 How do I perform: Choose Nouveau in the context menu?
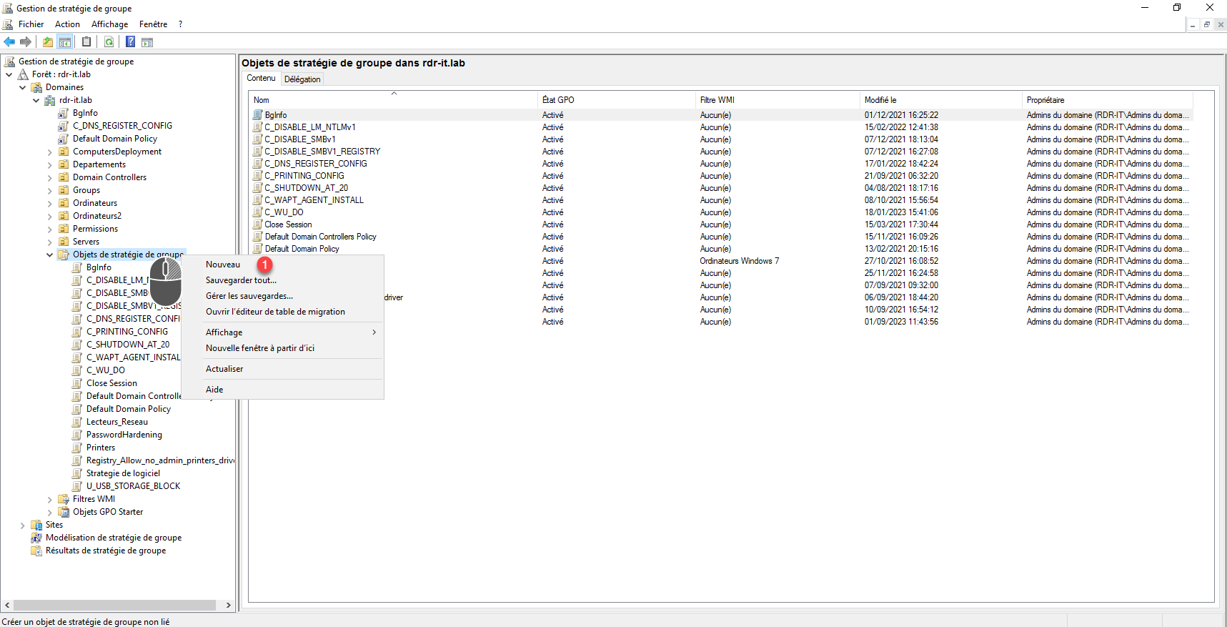pyautogui.click(x=223, y=265)
